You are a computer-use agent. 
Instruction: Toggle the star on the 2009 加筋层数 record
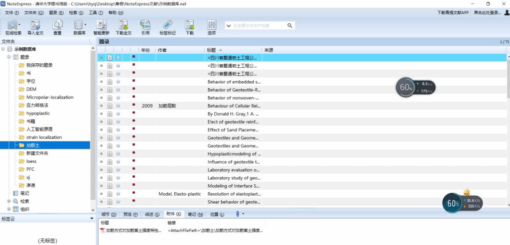[x=119, y=106]
